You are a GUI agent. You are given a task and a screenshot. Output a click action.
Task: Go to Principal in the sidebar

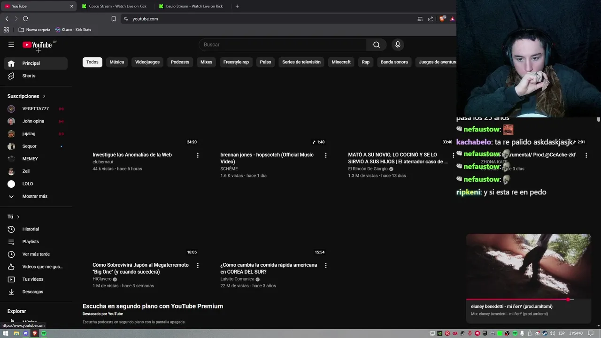point(36,63)
